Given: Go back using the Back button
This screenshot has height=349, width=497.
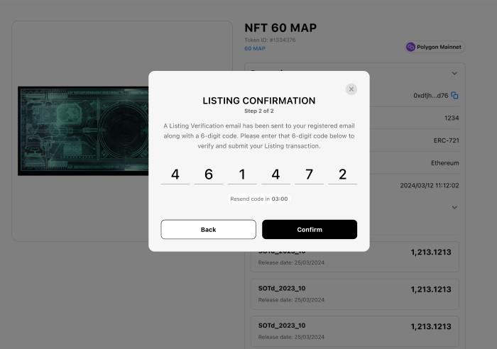Looking at the screenshot, I should pos(208,230).
